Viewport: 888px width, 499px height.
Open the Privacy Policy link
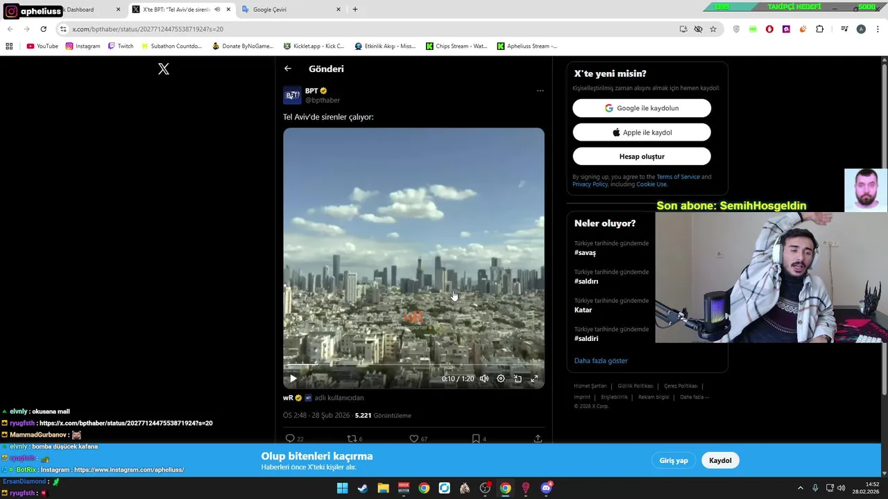click(x=590, y=184)
